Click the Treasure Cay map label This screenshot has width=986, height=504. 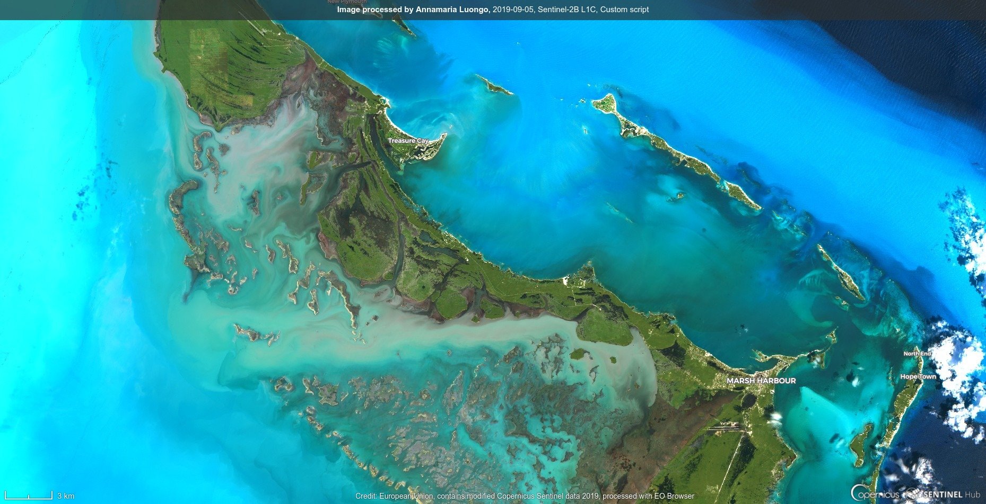[x=408, y=140]
